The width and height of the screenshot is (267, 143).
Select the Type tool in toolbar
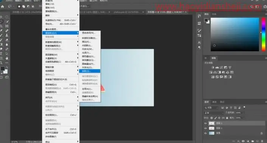pyautogui.click(x=1, y=54)
